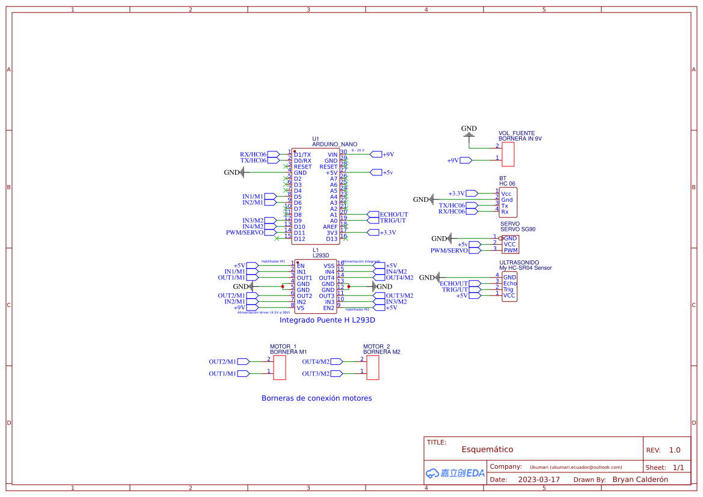Click the Borneras de conexión motores caption
This screenshot has height=497, width=703.
point(316,398)
